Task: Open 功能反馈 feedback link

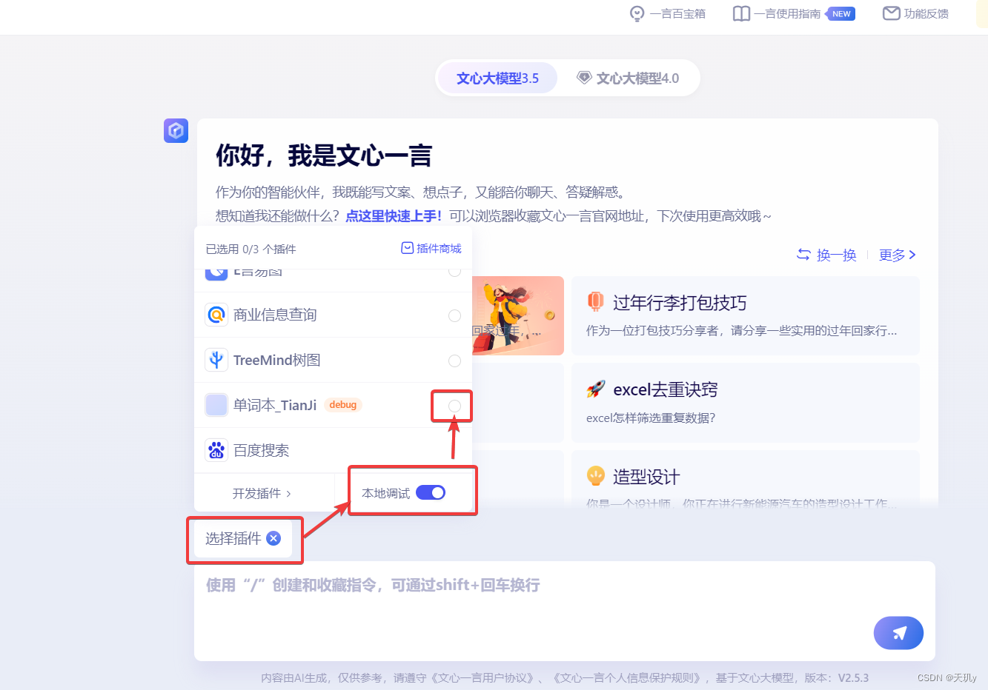Action: 916,13
